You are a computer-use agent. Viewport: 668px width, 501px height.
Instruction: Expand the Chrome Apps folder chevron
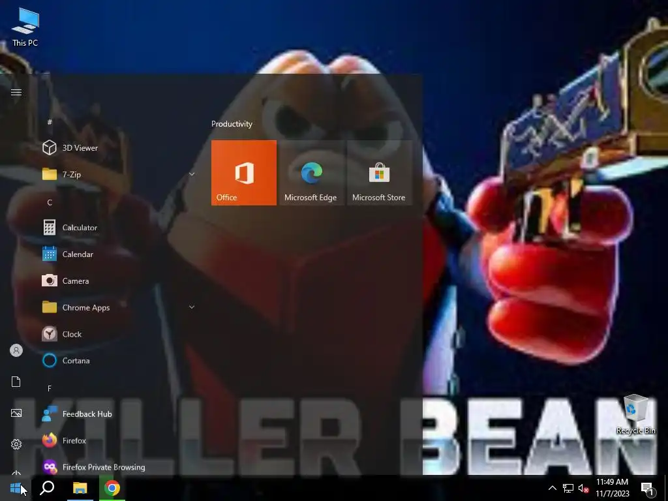(x=192, y=307)
